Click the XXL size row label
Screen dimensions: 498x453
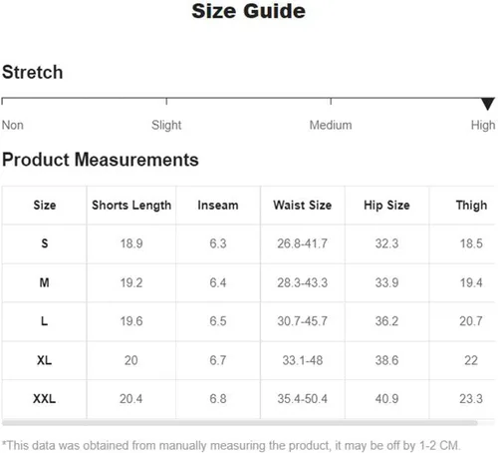45,398
